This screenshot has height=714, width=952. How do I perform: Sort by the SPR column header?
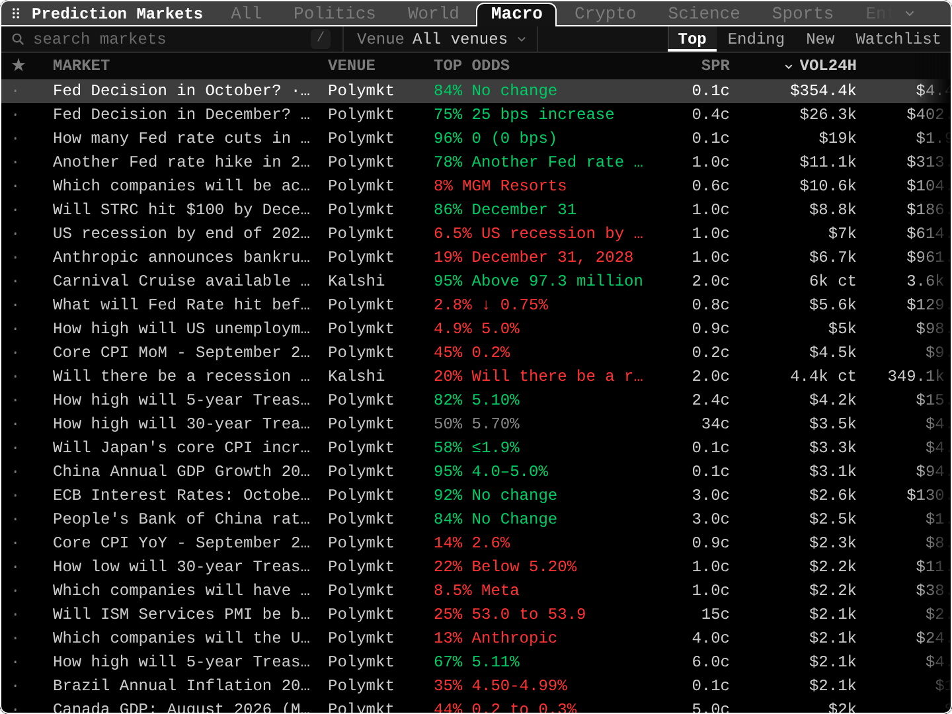(715, 65)
